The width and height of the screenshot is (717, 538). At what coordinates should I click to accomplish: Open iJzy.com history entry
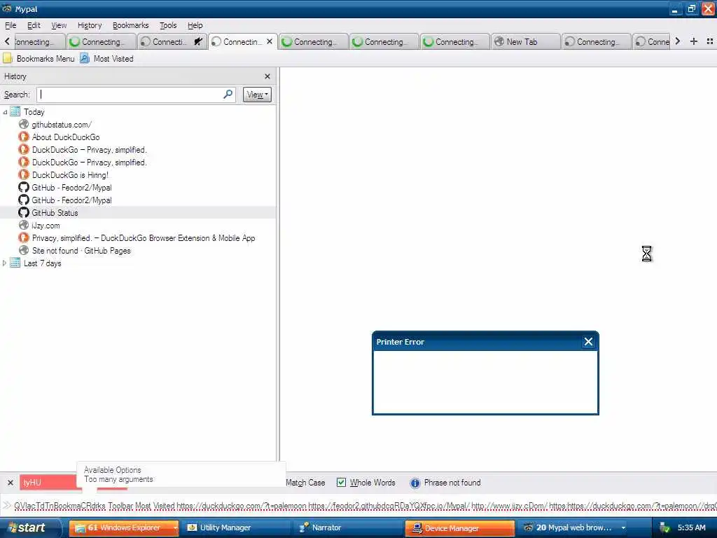pos(46,226)
